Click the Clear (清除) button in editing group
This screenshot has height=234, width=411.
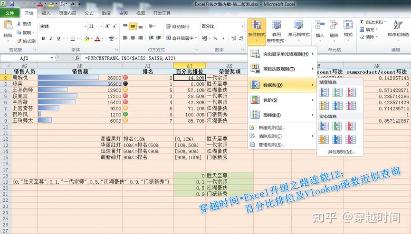pyautogui.click(x=369, y=37)
